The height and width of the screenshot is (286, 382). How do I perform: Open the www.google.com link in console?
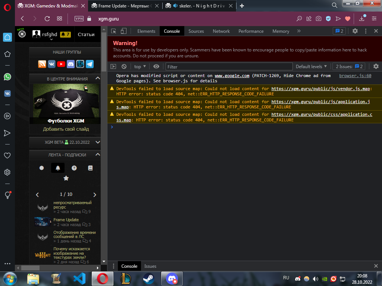[x=232, y=76]
